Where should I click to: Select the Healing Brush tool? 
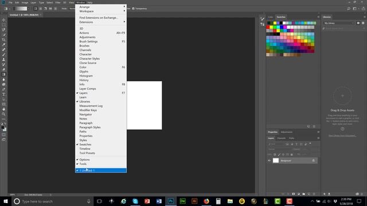tap(3, 50)
